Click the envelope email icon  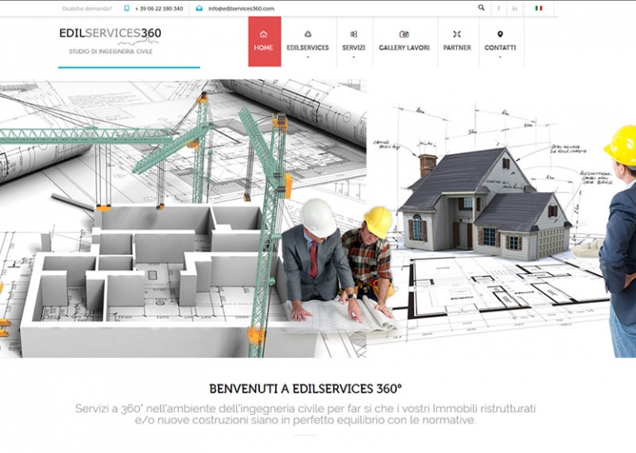point(199,8)
